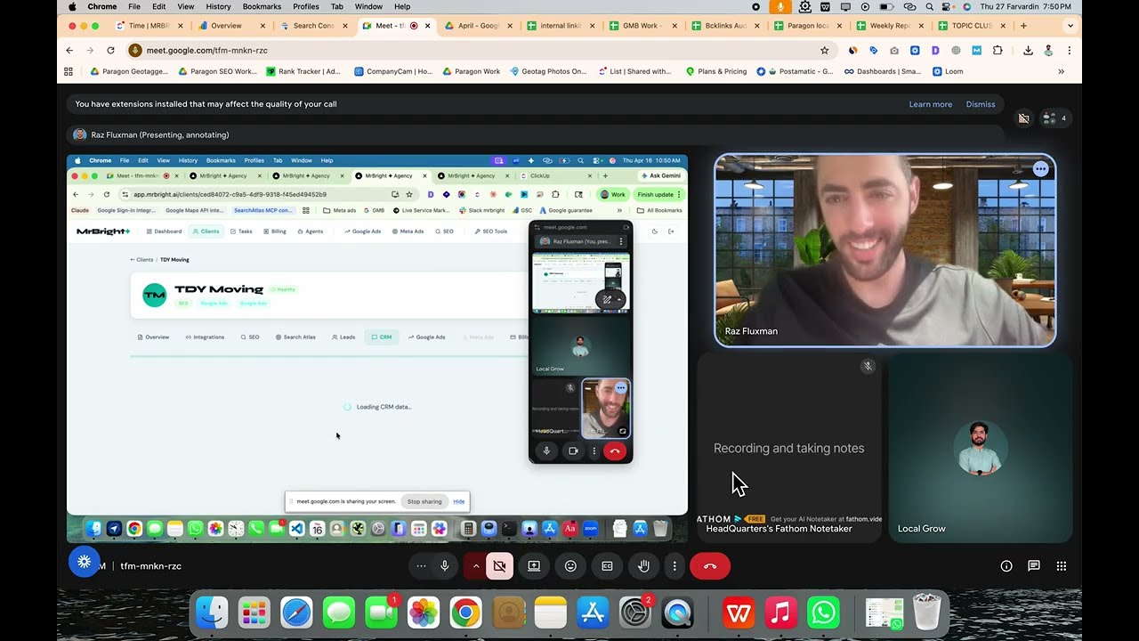
Task: Open meeting details info icon
Action: tap(1006, 566)
